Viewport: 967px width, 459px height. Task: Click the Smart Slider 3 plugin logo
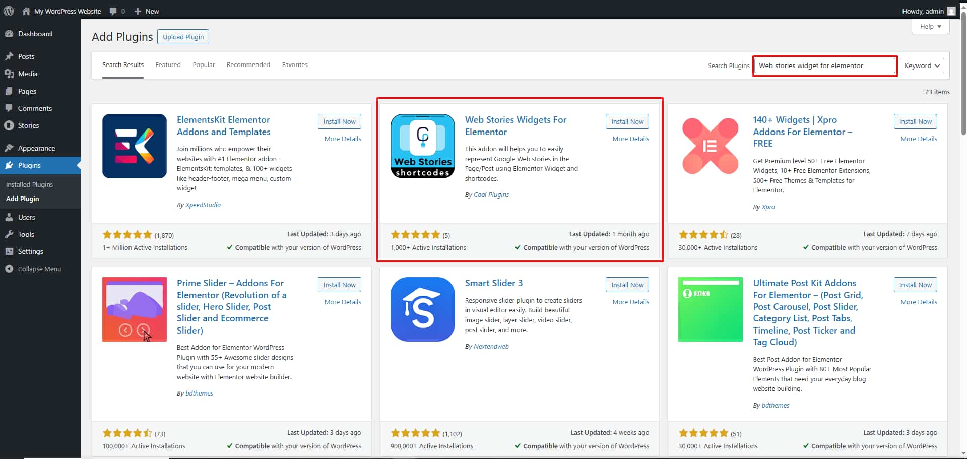point(423,309)
